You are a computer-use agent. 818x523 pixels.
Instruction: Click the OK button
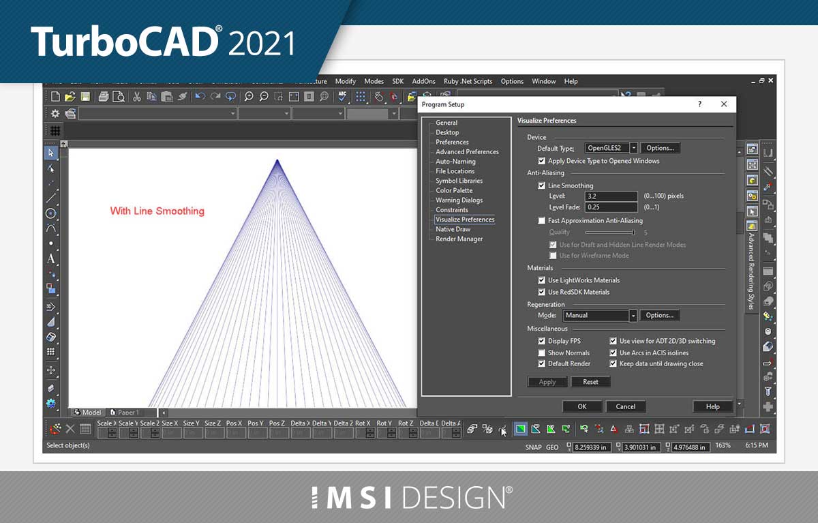tap(581, 406)
